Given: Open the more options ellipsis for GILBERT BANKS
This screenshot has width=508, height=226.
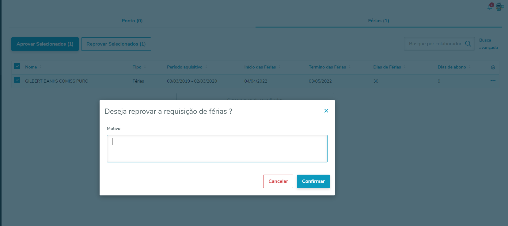Looking at the screenshot, I should pyautogui.click(x=493, y=81).
